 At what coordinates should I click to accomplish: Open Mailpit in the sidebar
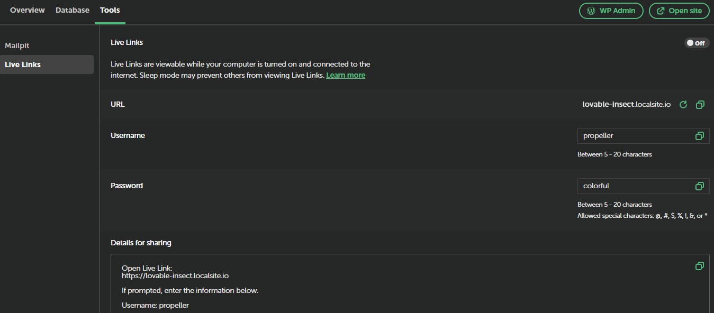pos(17,46)
